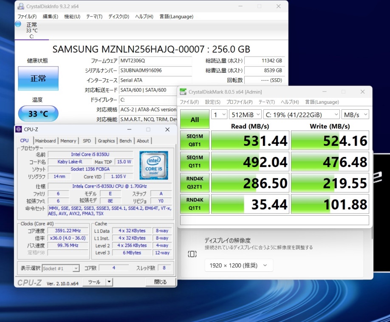Close the CPU-Z window
The image size is (390, 322).
click(167, 129)
